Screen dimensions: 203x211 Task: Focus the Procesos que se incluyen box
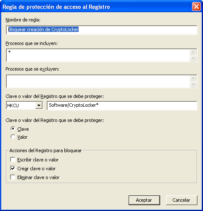pos(98,55)
